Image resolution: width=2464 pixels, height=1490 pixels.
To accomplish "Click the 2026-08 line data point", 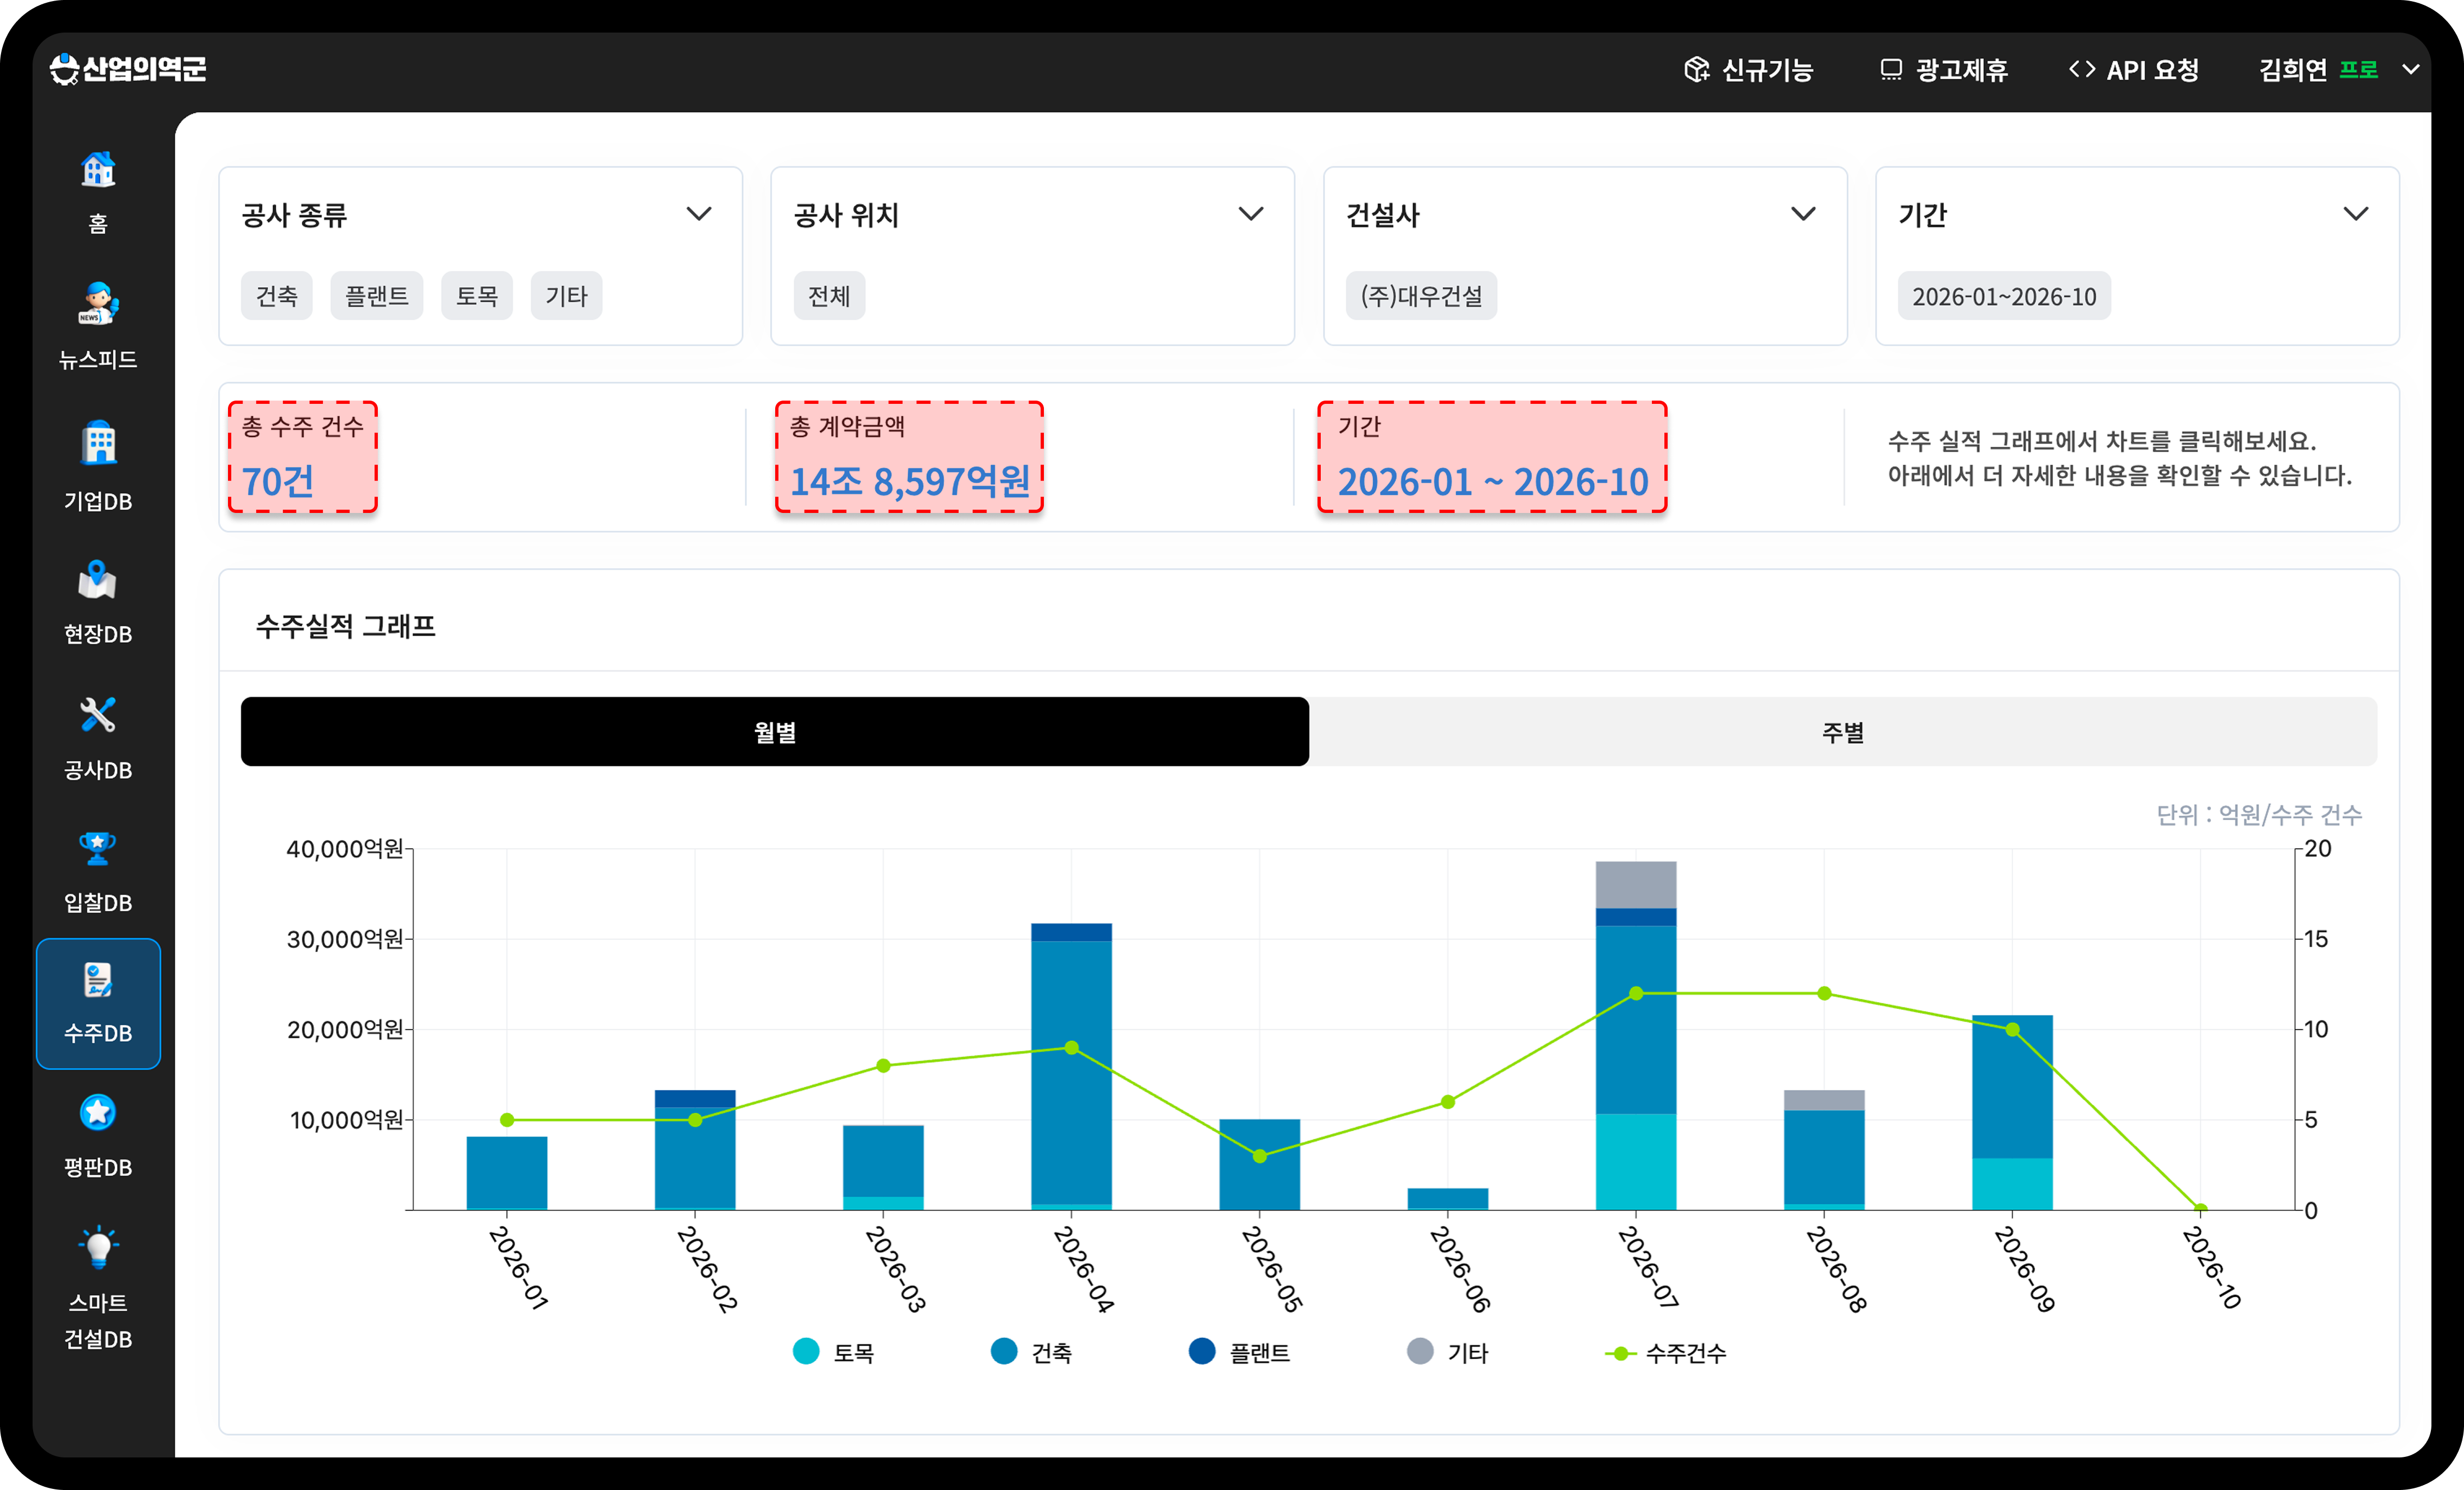I will [x=1824, y=993].
